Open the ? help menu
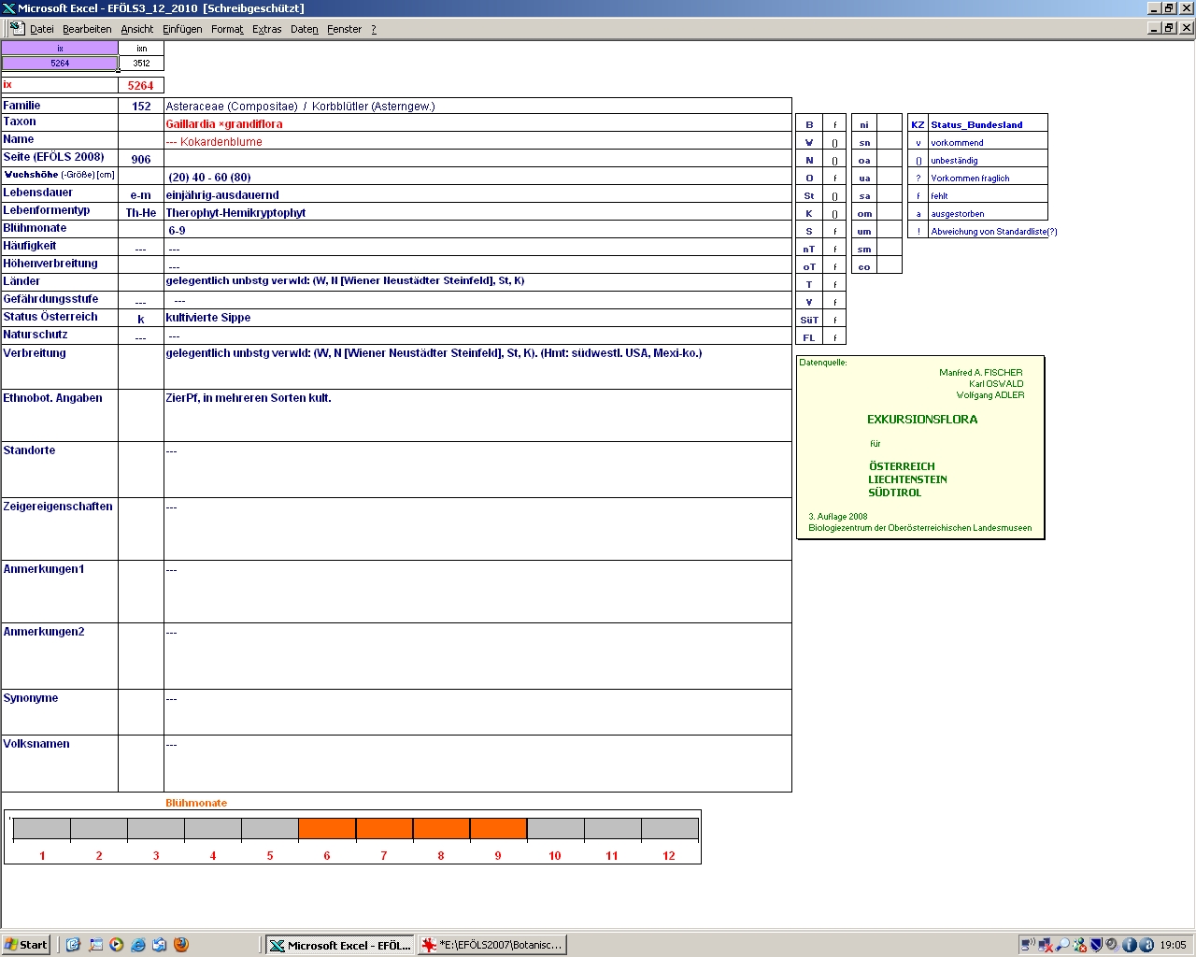The image size is (1196, 957). coord(374,29)
